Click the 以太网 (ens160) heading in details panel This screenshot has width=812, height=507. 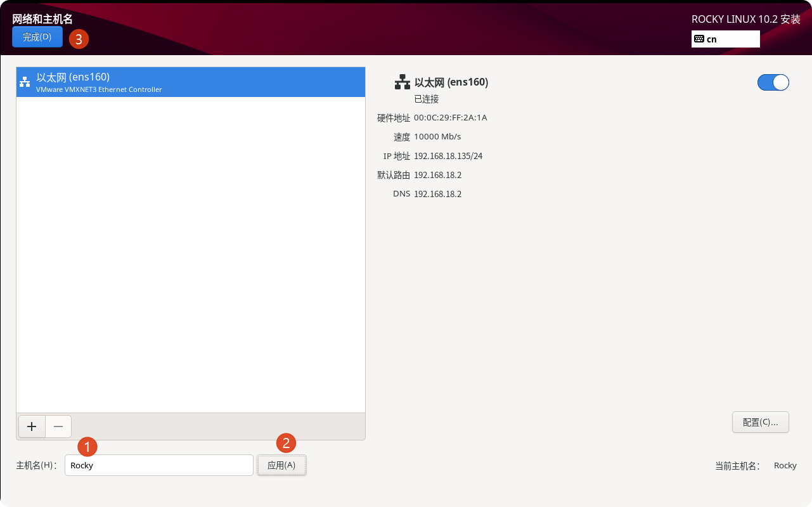[x=451, y=82]
